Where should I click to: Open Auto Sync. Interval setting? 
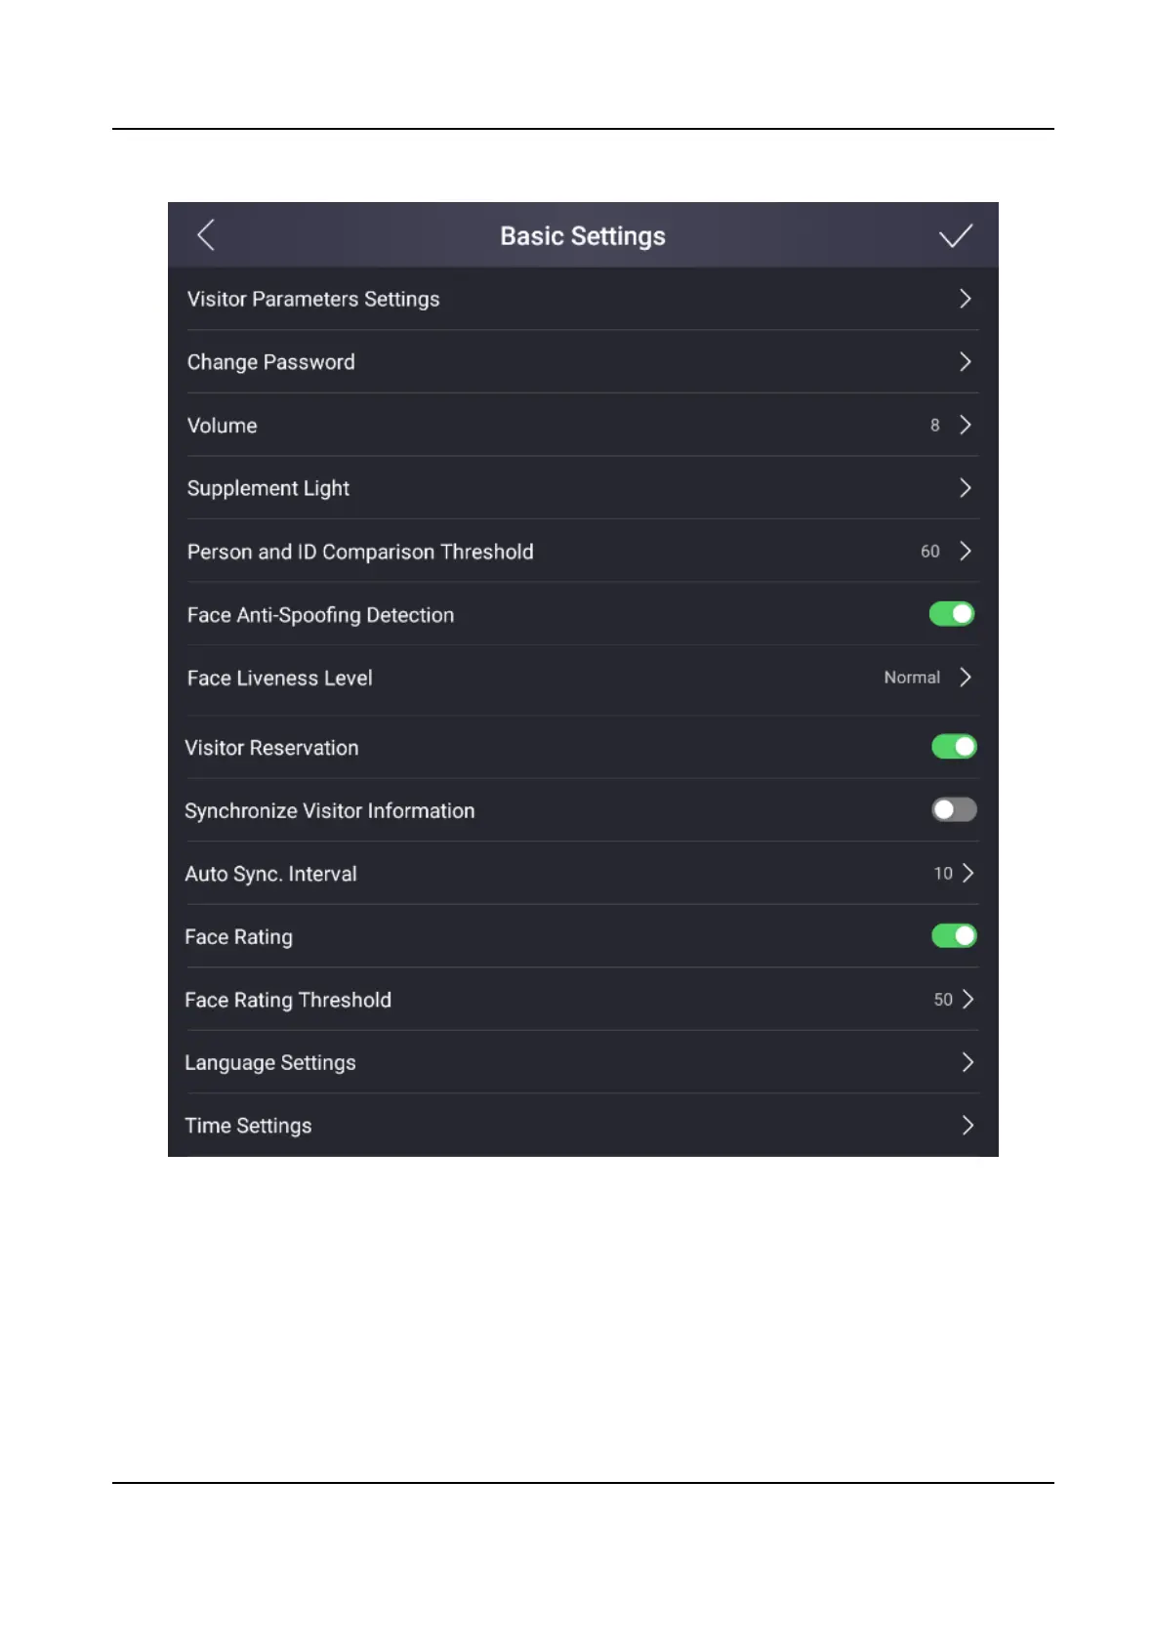(x=271, y=874)
